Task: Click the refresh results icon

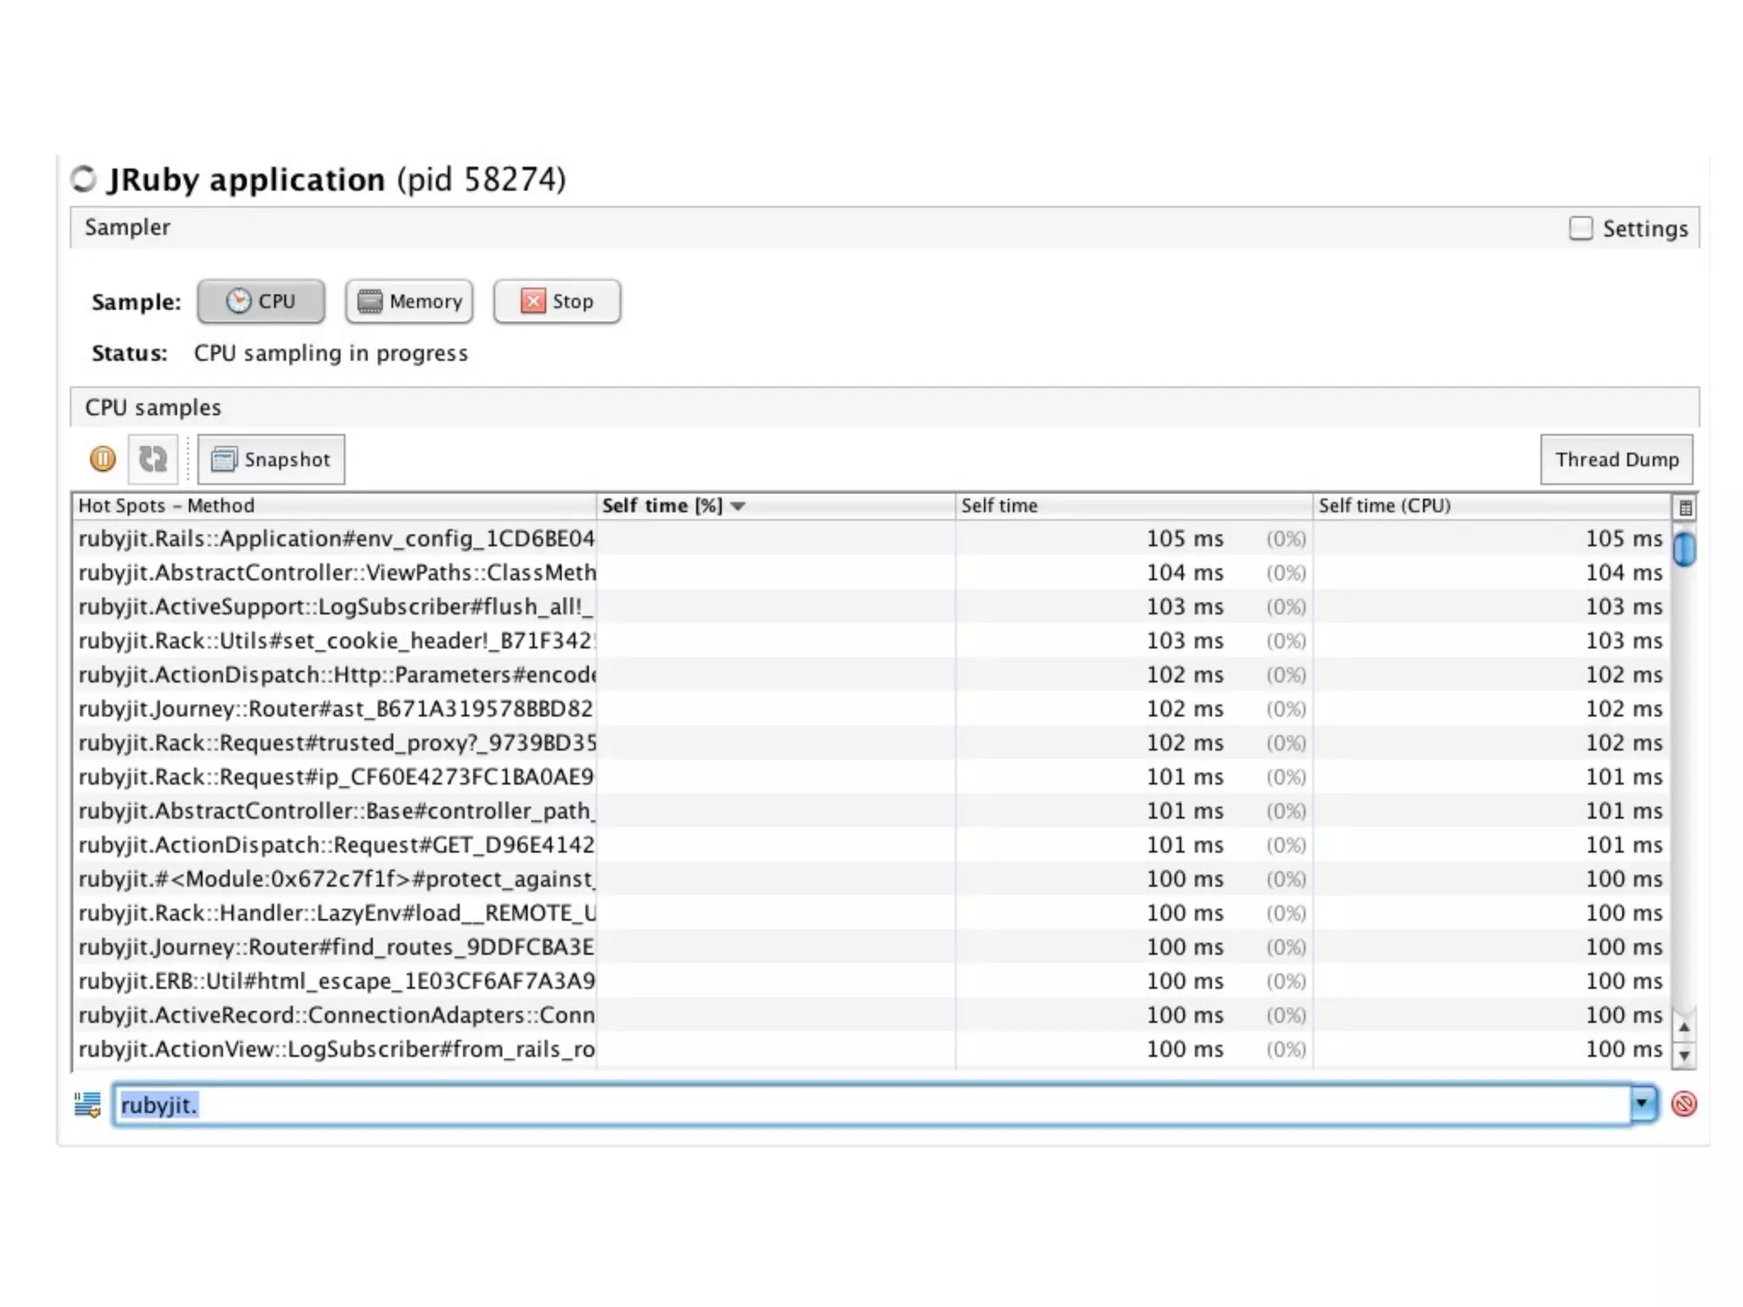Action: (153, 459)
